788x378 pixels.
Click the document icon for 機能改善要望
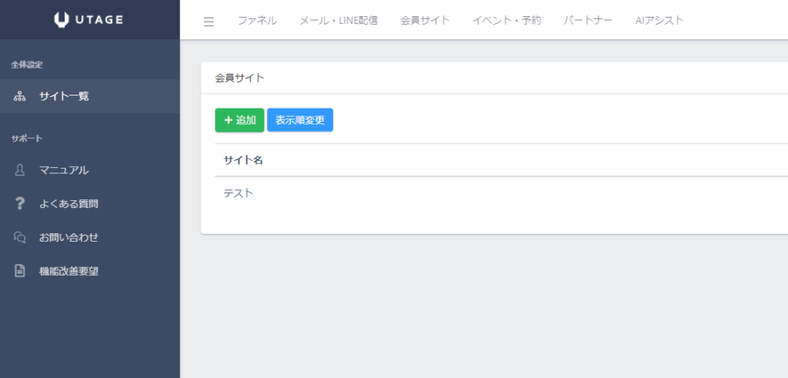pyautogui.click(x=20, y=271)
